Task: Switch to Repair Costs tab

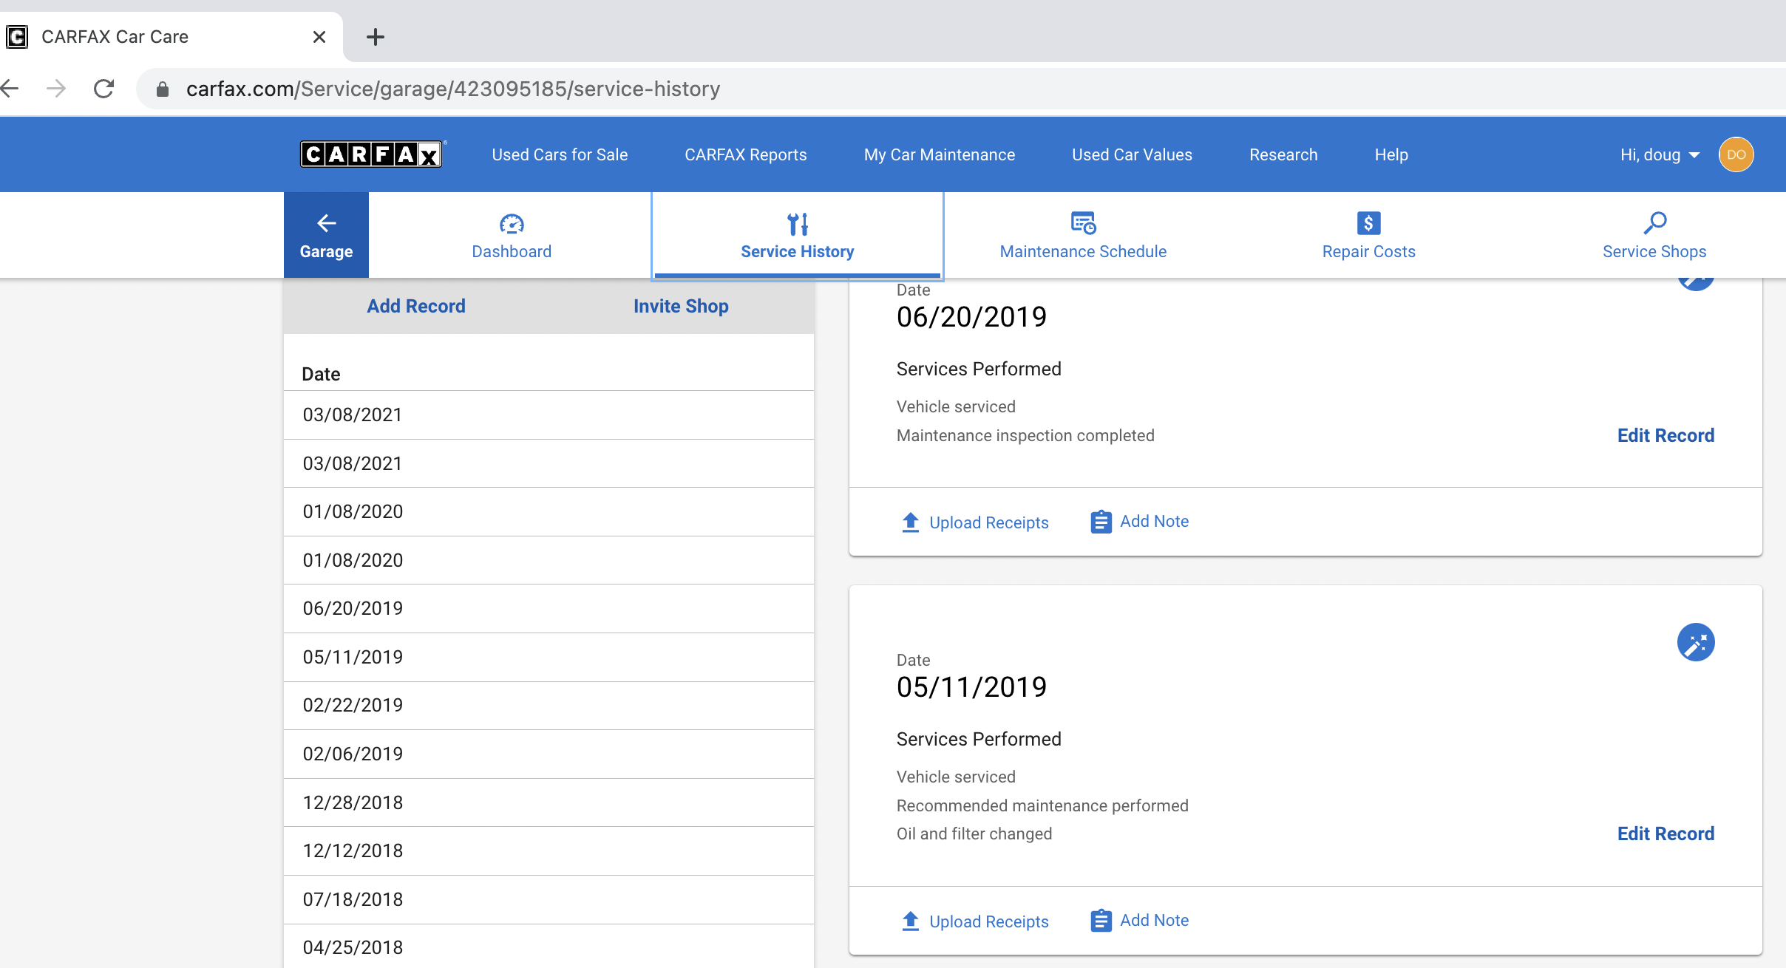Action: [x=1368, y=236]
